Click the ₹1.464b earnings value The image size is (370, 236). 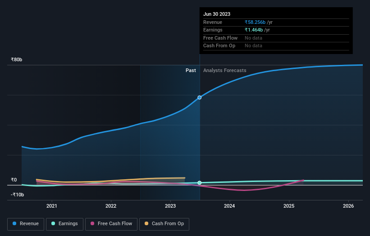tap(254, 30)
